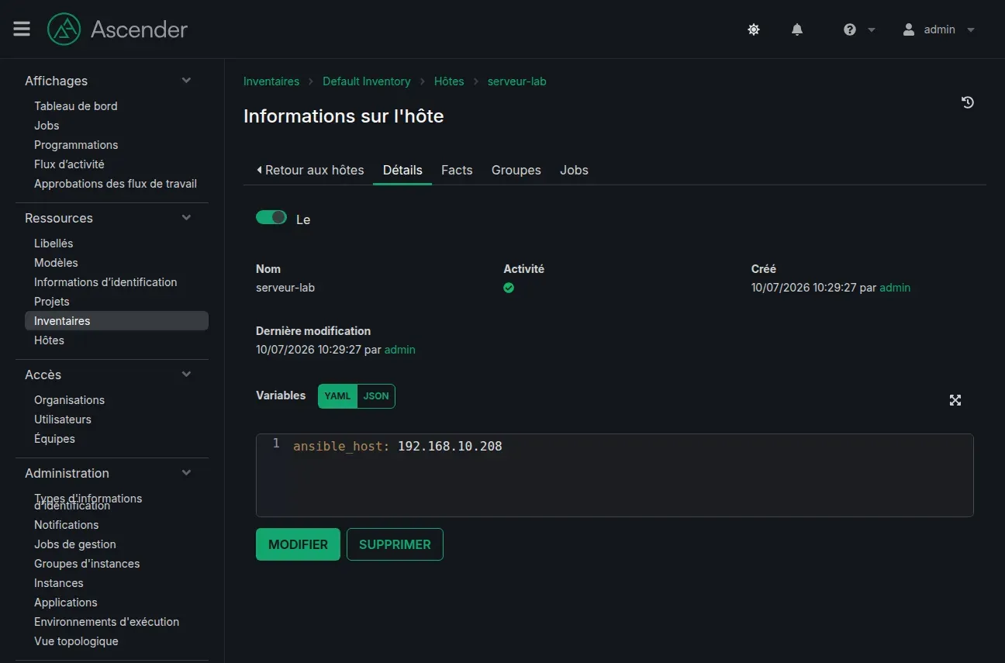This screenshot has height=663, width=1005.
Task: Go back via Retour aux hôtes
Action: [x=310, y=170]
